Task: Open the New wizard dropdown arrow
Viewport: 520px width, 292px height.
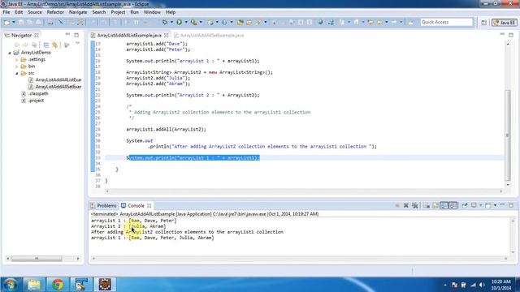Action: [x=14, y=22]
